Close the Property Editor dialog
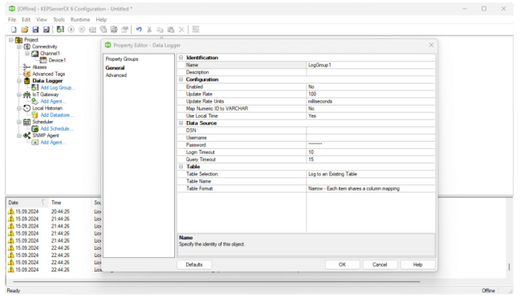 [431, 45]
